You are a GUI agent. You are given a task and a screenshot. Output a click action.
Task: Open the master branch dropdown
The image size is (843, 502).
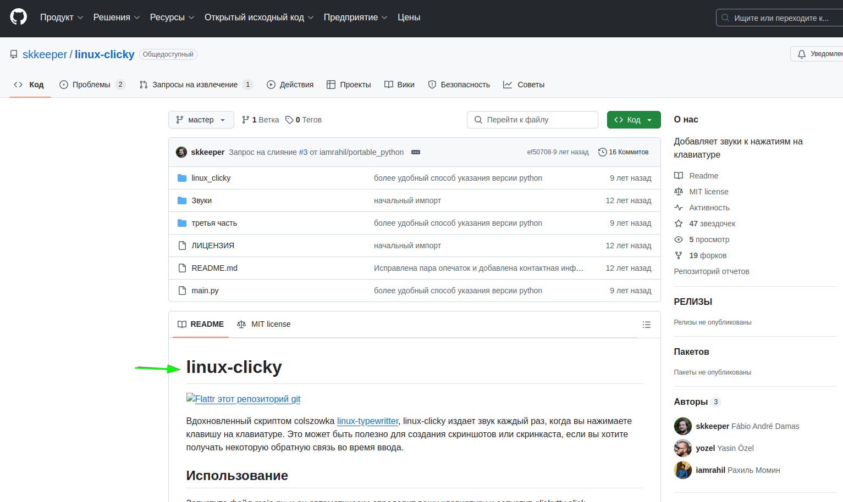point(201,120)
